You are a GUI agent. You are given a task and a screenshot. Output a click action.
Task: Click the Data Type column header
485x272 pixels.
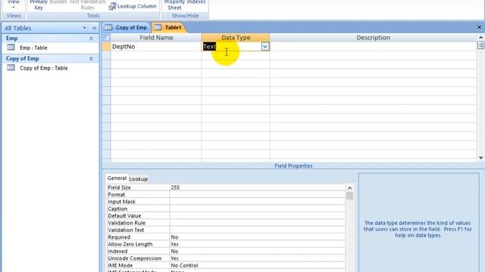(x=236, y=38)
